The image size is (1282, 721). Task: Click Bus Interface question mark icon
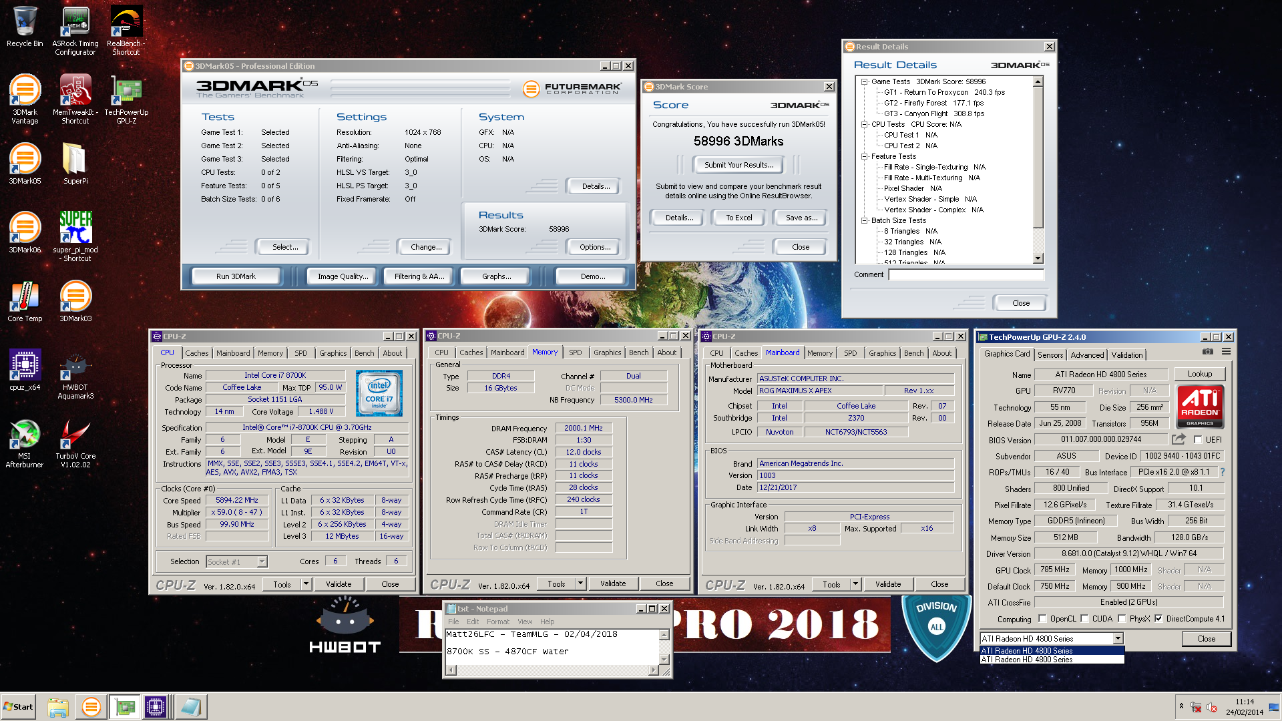coord(1222,472)
